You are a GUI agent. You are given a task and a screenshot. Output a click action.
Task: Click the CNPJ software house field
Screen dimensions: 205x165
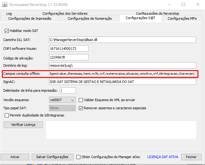tap(69, 49)
